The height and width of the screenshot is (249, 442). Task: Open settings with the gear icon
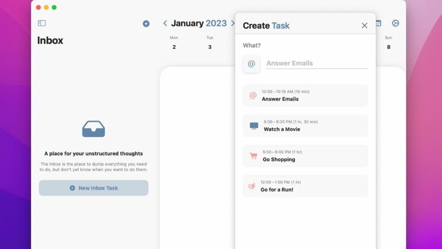pyautogui.click(x=395, y=23)
